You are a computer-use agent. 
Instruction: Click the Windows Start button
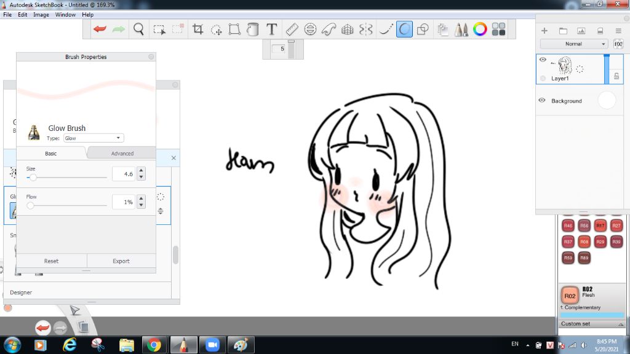click(12, 345)
